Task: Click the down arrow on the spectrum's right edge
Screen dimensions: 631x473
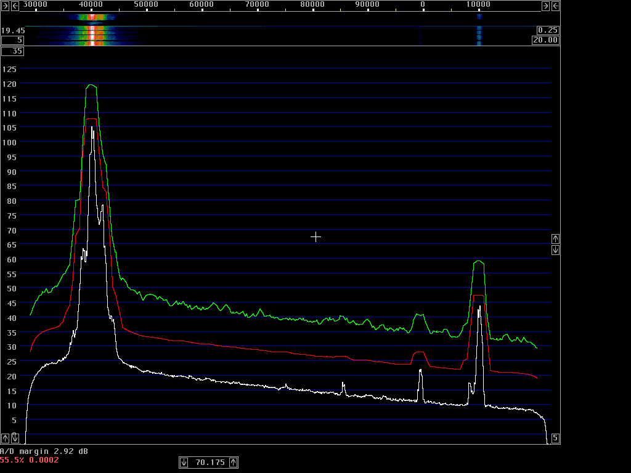Action: [555, 250]
